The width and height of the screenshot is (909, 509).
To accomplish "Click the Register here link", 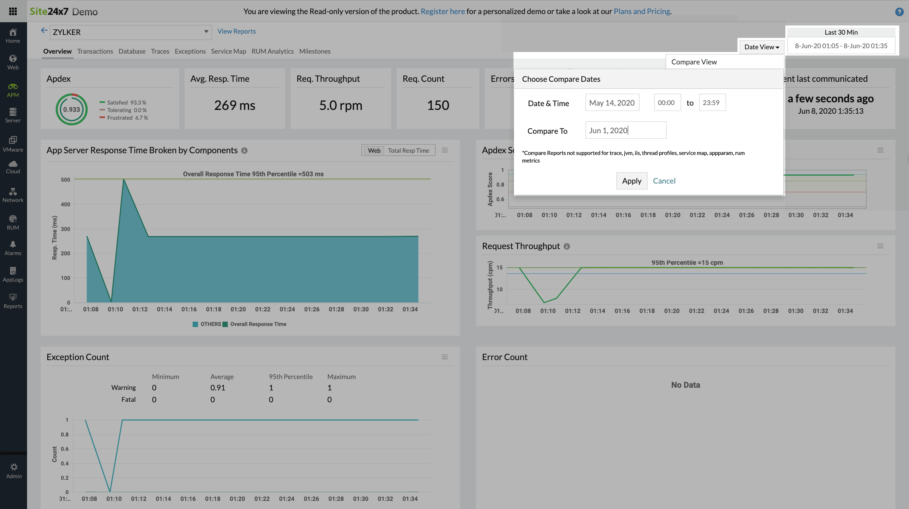I will coord(443,11).
